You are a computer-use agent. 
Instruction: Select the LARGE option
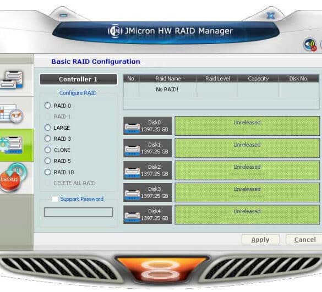pyautogui.click(x=47, y=128)
